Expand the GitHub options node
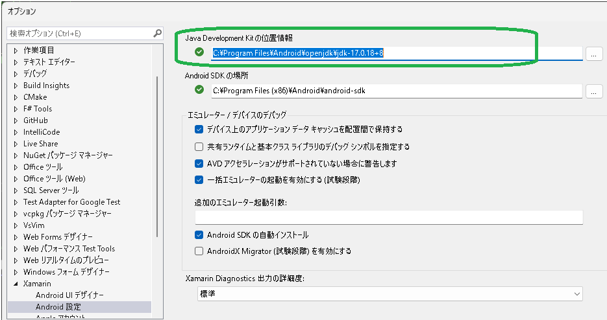This screenshot has height=320, width=607. (16, 120)
